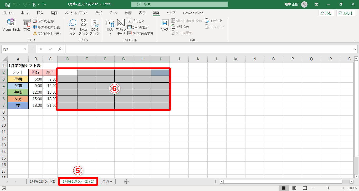The image size is (359, 191).
Task: Click the select-all corner of the grid
Action: 4,59
